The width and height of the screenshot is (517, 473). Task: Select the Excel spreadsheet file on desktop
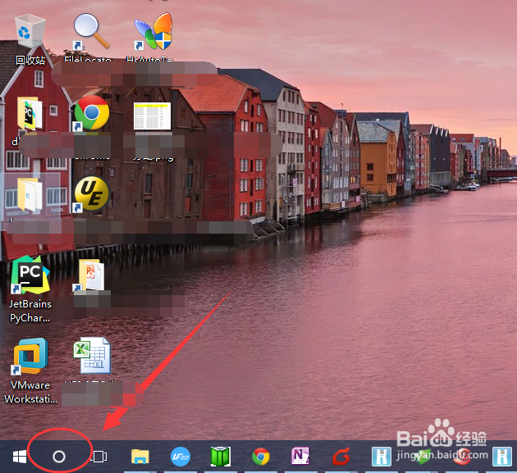click(x=92, y=356)
